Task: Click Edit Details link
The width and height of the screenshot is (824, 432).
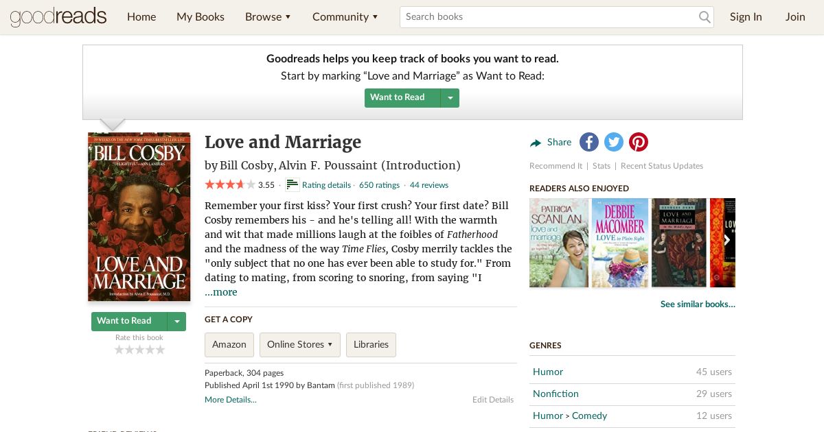Action: tap(493, 400)
